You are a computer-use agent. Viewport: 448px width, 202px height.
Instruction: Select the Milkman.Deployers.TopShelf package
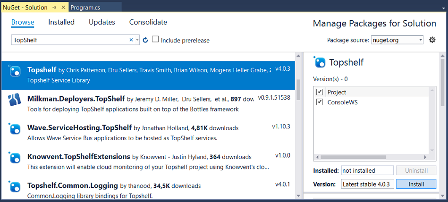coord(148,104)
